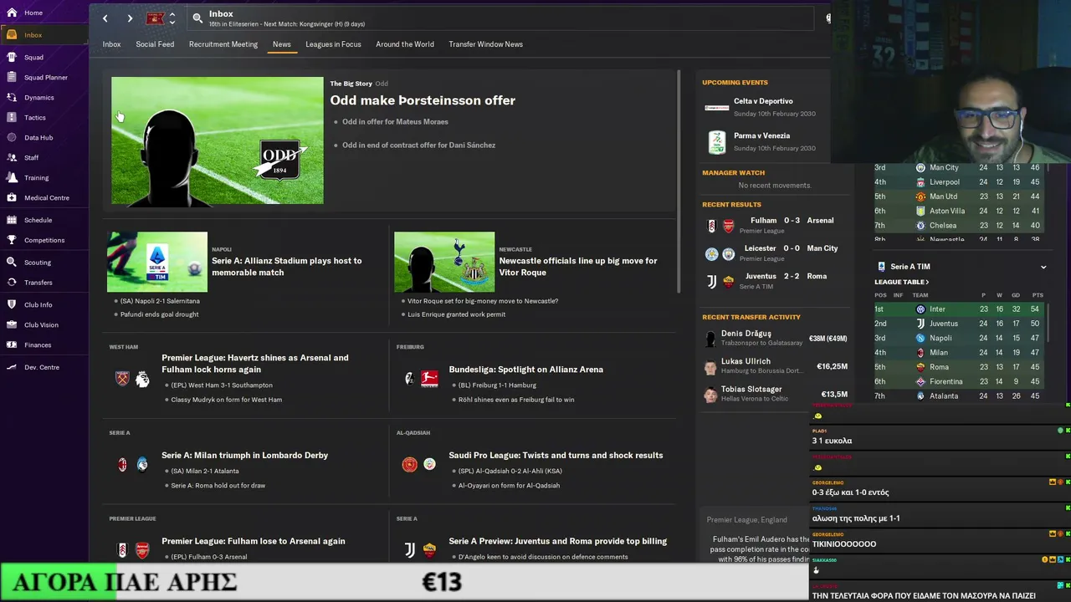Select Inter row in Serie A table
Image resolution: width=1071 pixels, height=602 pixels.
coord(959,309)
